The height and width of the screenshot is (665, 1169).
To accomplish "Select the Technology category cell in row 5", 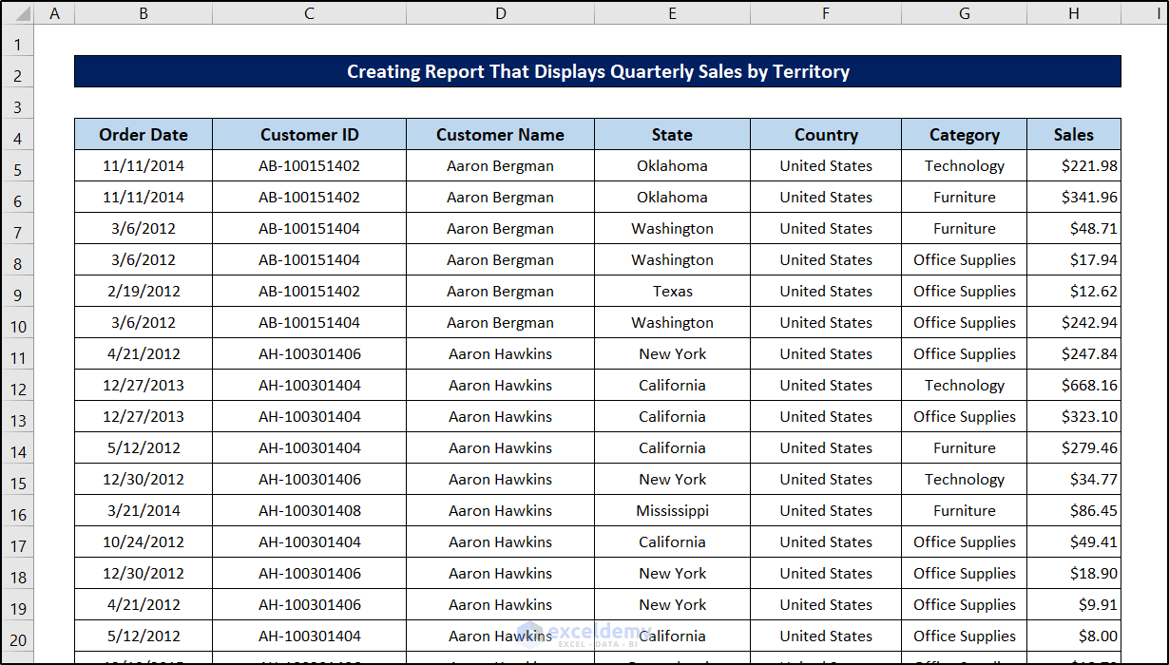I will pos(964,165).
